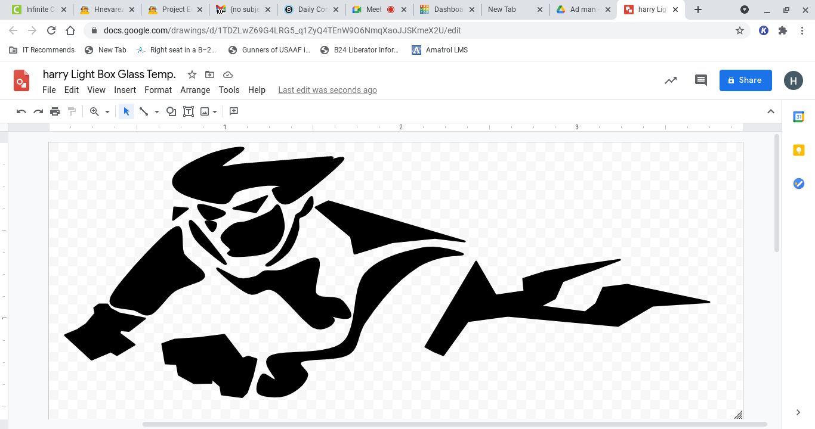Open the zoom level dropdown arrow
Screen dimensions: 815x429
107,111
